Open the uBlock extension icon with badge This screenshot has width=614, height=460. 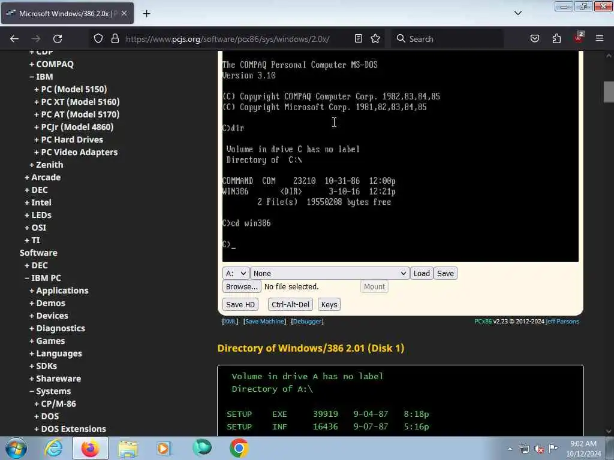pos(579,38)
